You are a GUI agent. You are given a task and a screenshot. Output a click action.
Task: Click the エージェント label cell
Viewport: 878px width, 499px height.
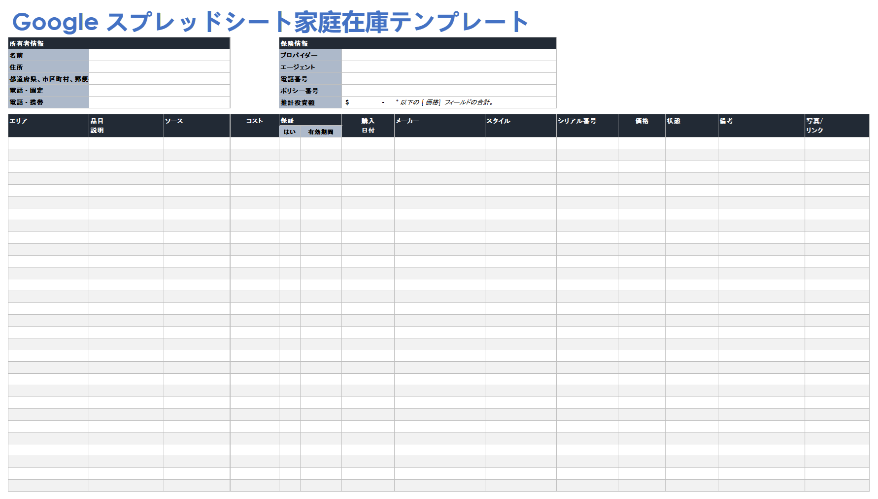tap(310, 67)
